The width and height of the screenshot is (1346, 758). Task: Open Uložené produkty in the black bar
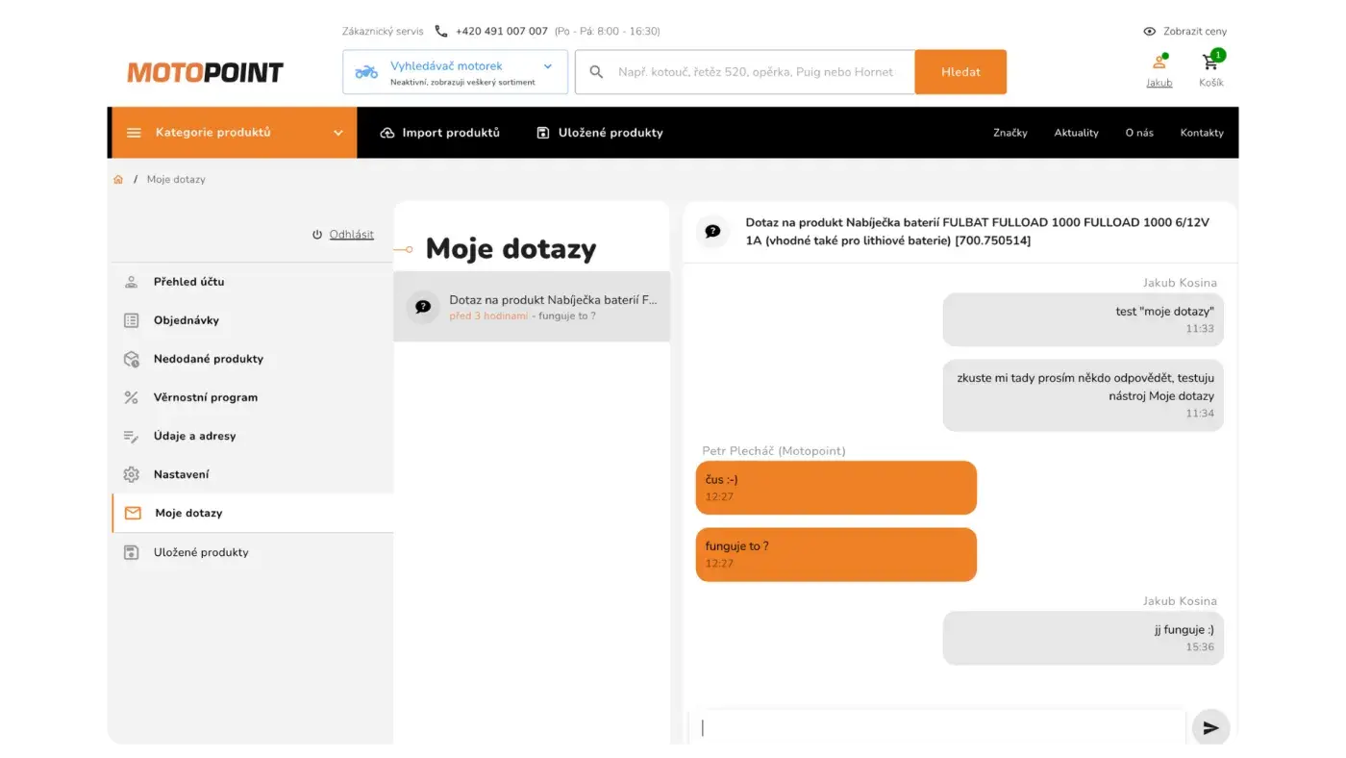(600, 133)
